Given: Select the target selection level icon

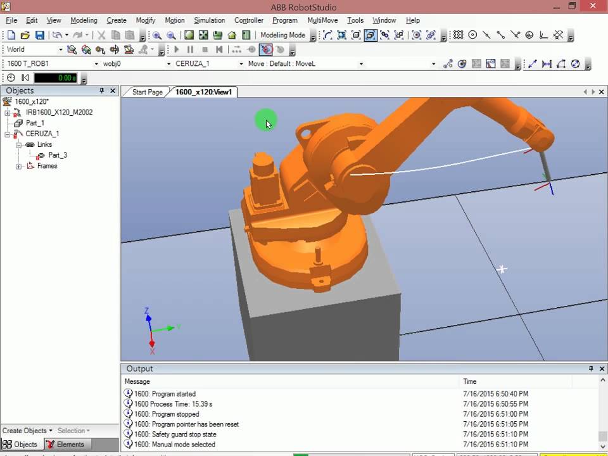Looking at the screenshot, I should 417,35.
